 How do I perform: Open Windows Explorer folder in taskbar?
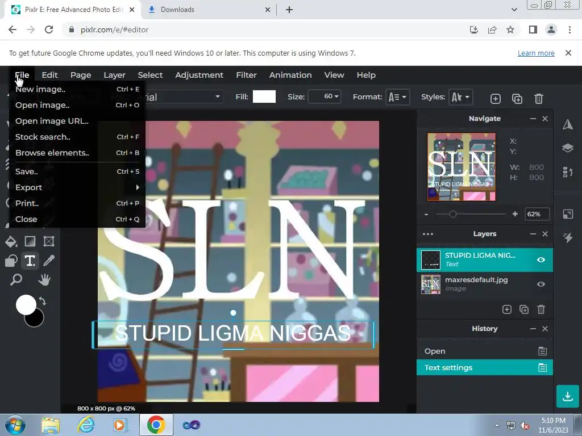point(51,425)
